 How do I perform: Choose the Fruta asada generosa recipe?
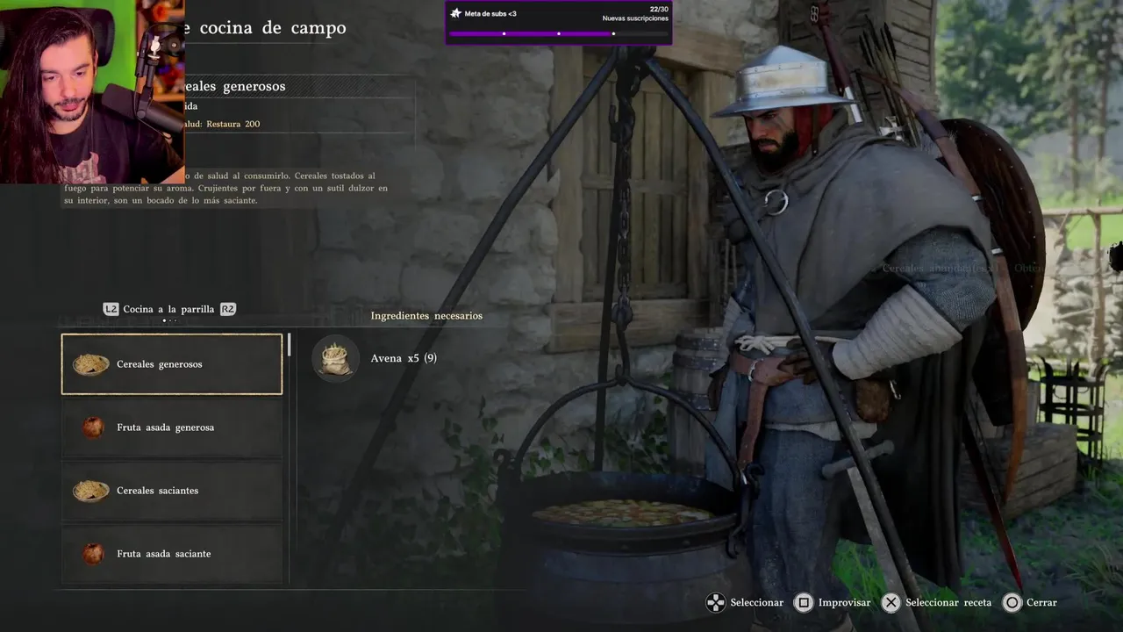point(172,427)
